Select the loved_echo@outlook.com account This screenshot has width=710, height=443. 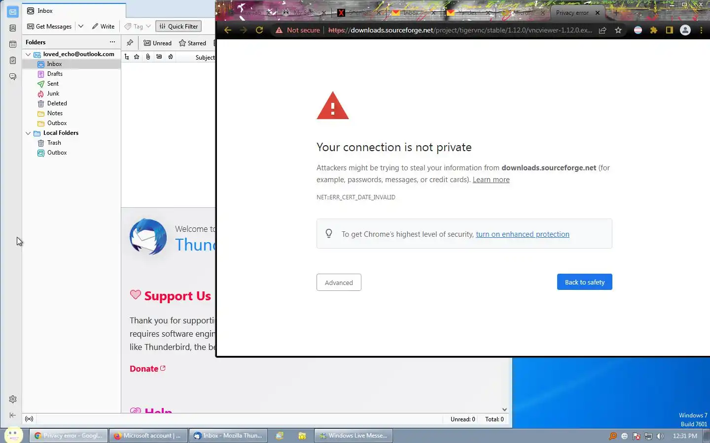78,54
